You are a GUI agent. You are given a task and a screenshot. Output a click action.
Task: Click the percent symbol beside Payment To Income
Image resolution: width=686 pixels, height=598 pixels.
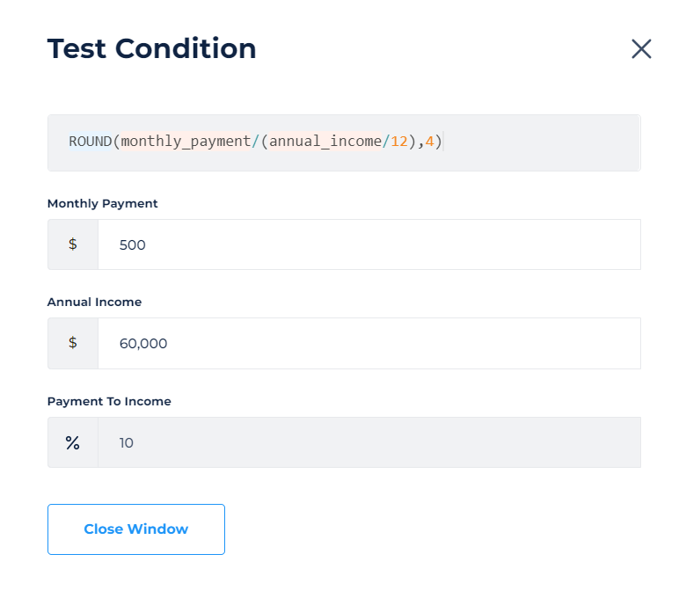pyautogui.click(x=73, y=442)
